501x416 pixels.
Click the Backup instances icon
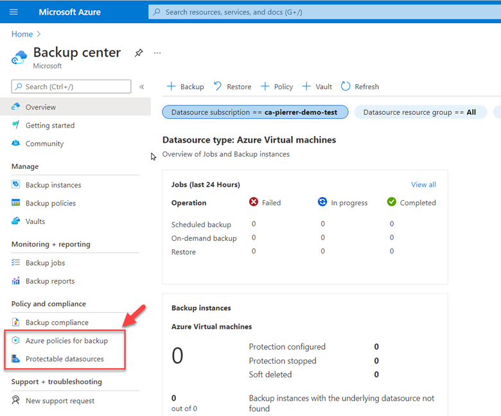point(15,184)
